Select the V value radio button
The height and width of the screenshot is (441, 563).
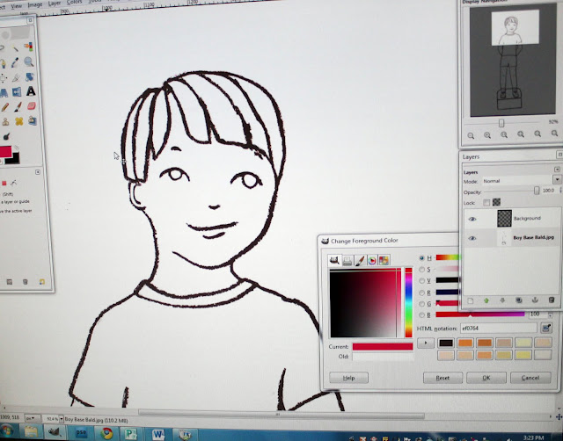pos(422,281)
